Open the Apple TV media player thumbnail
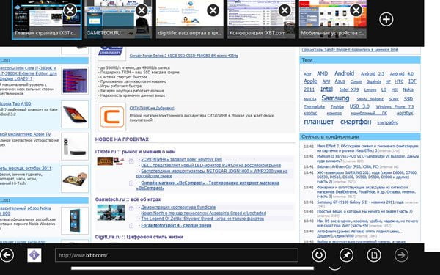Image resolution: width=440 pixels, height=275 pixels. [75, 147]
